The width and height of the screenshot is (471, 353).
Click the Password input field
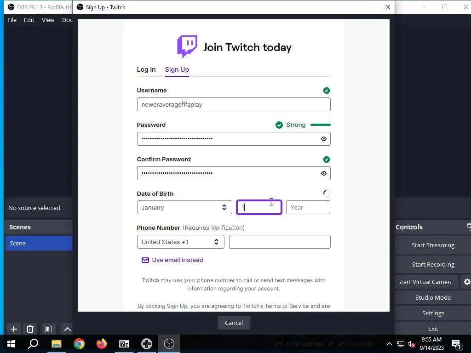coord(234,139)
